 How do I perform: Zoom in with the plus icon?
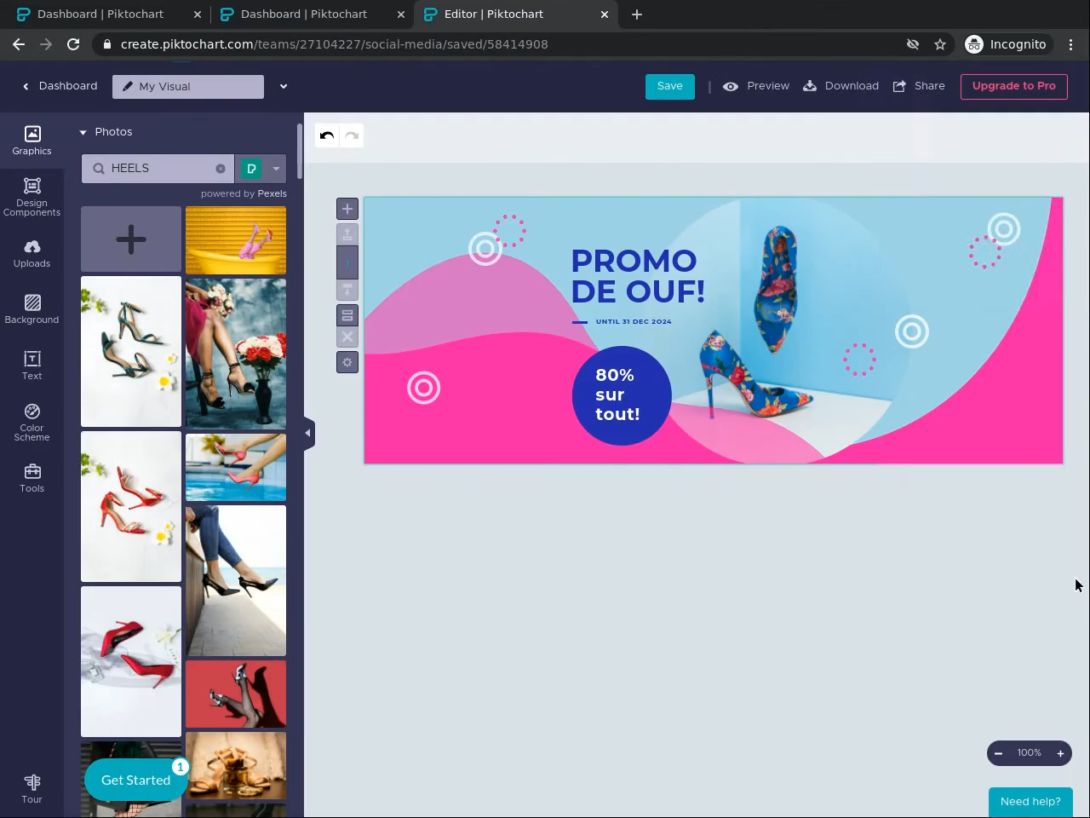[1060, 753]
